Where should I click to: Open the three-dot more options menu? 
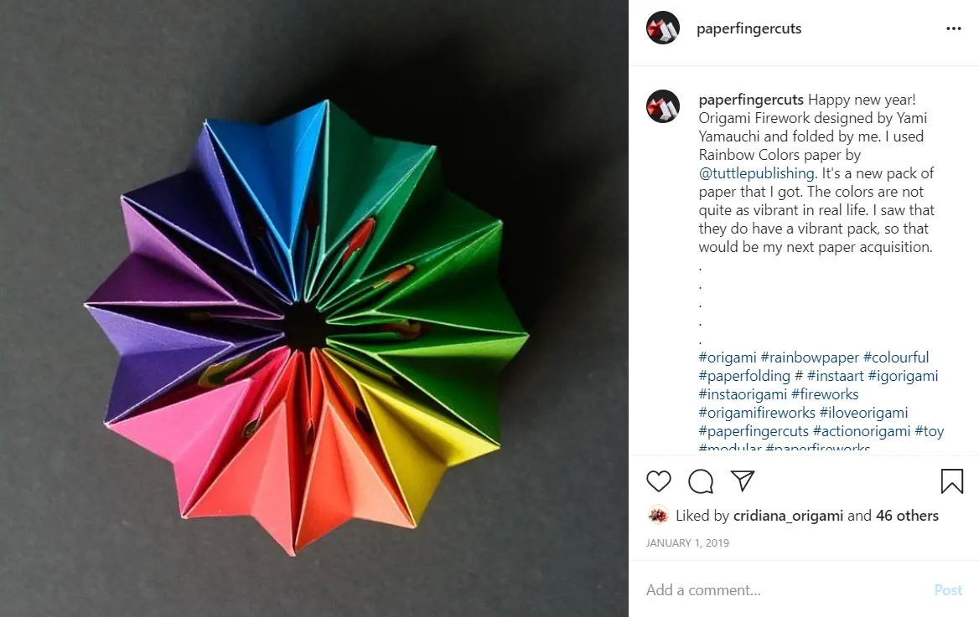coord(953,28)
